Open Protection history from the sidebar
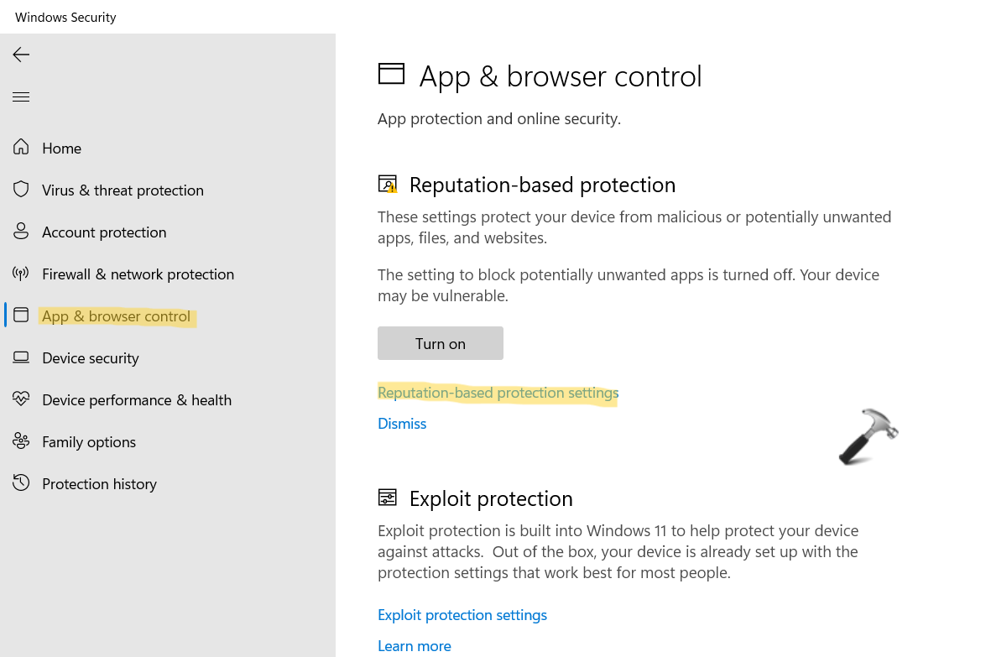Screen dimensions: 986x657 (x=99, y=484)
